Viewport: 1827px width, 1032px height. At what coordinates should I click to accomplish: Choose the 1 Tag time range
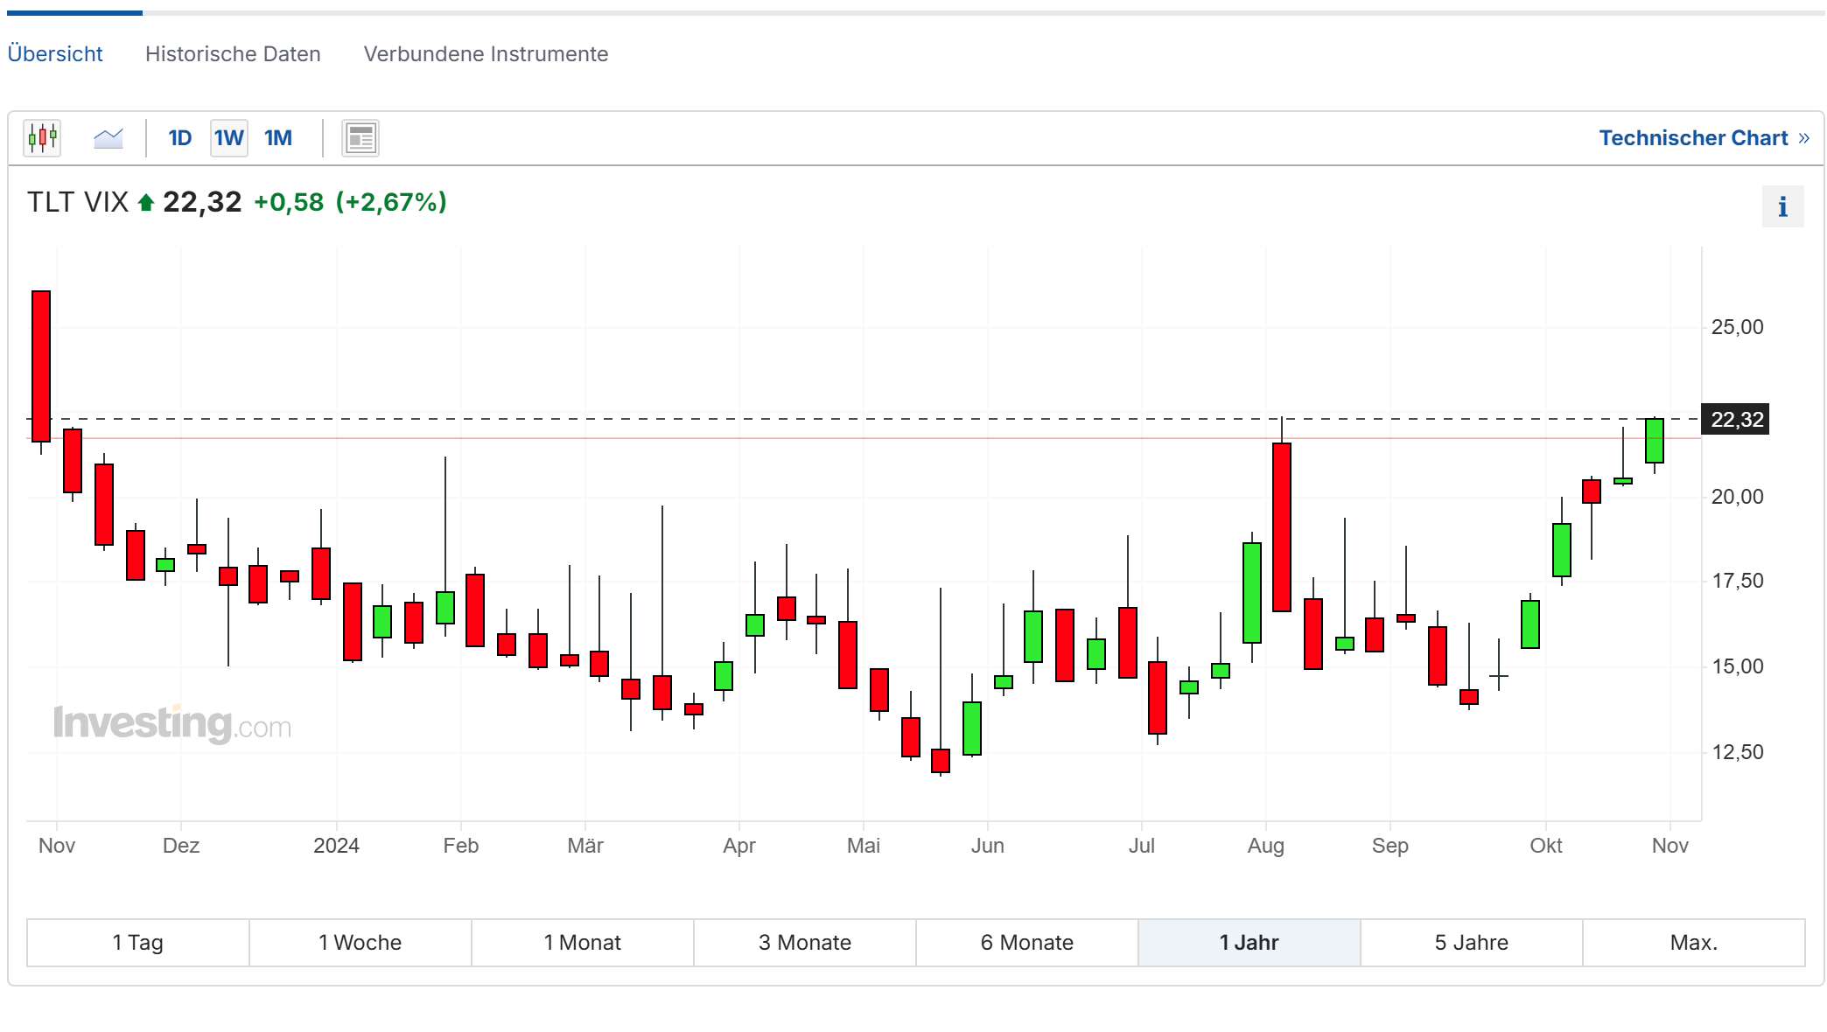[138, 943]
